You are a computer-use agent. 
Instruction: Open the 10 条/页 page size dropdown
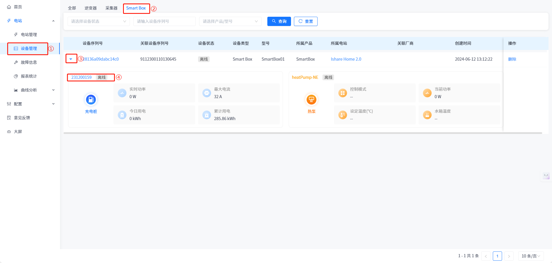pyautogui.click(x=531, y=256)
